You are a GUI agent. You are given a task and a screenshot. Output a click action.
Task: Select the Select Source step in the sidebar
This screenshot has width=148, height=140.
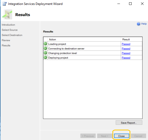[x=10, y=30]
